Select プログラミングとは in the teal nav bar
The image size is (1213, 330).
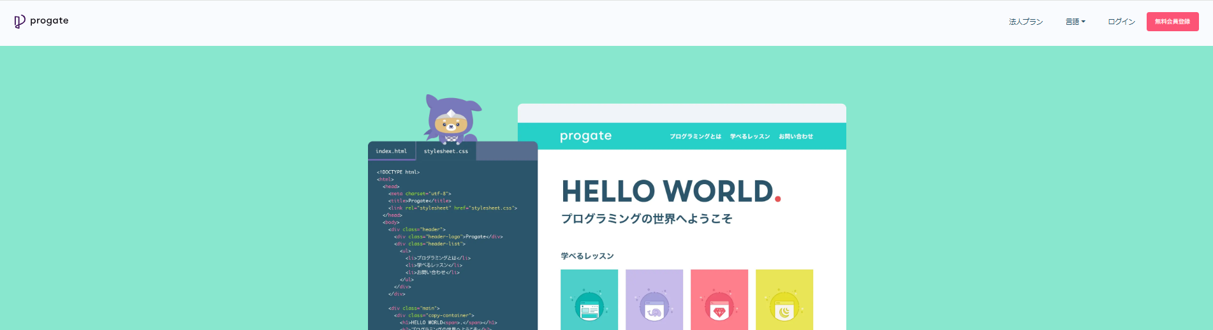point(695,136)
